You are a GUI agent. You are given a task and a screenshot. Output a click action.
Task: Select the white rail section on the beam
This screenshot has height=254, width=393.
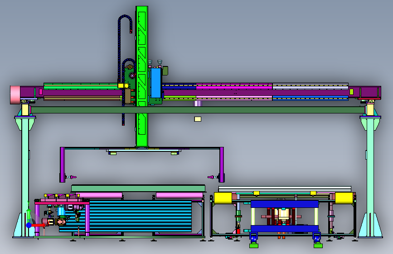coord(311,86)
